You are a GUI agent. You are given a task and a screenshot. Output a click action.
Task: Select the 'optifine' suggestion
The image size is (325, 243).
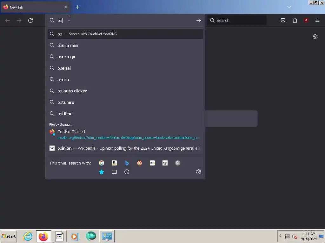tap(125, 114)
